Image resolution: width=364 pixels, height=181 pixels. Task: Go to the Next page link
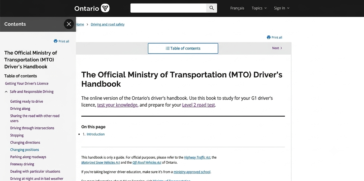(277, 48)
